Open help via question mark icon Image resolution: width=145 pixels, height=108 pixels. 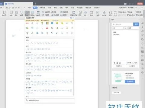click(x=136, y=8)
